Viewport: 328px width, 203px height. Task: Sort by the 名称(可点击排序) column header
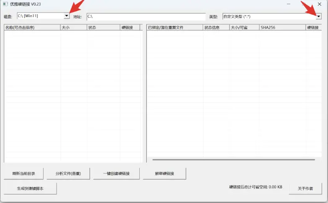click(x=32, y=27)
